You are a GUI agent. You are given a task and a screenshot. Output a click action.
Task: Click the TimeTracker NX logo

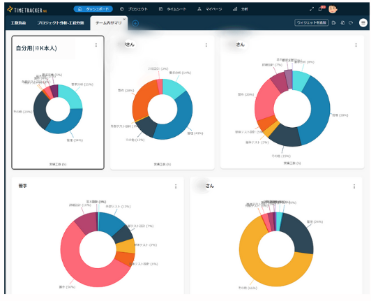click(x=26, y=10)
